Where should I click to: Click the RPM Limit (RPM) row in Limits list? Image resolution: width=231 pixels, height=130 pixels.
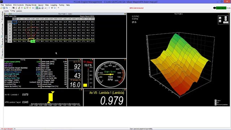[55, 62]
